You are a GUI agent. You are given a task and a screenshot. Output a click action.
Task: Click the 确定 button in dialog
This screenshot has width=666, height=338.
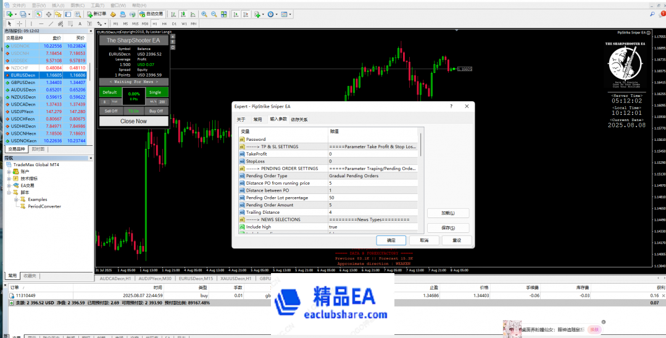coord(391,240)
